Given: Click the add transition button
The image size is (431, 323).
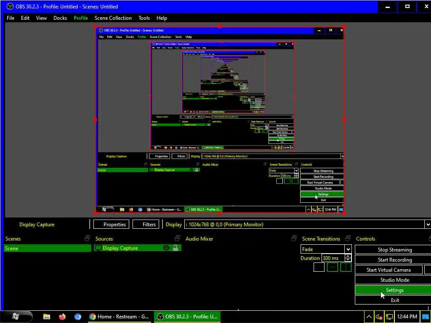Looking at the screenshot, I should click(319, 267).
